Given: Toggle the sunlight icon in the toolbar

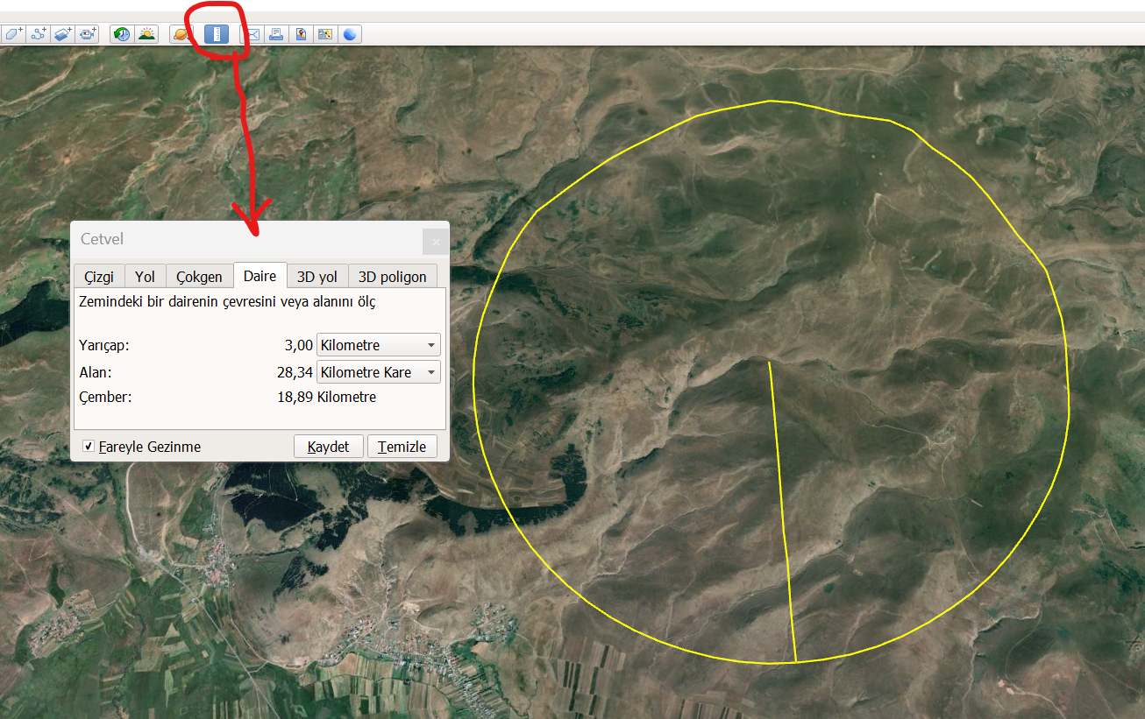Looking at the screenshot, I should [146, 34].
